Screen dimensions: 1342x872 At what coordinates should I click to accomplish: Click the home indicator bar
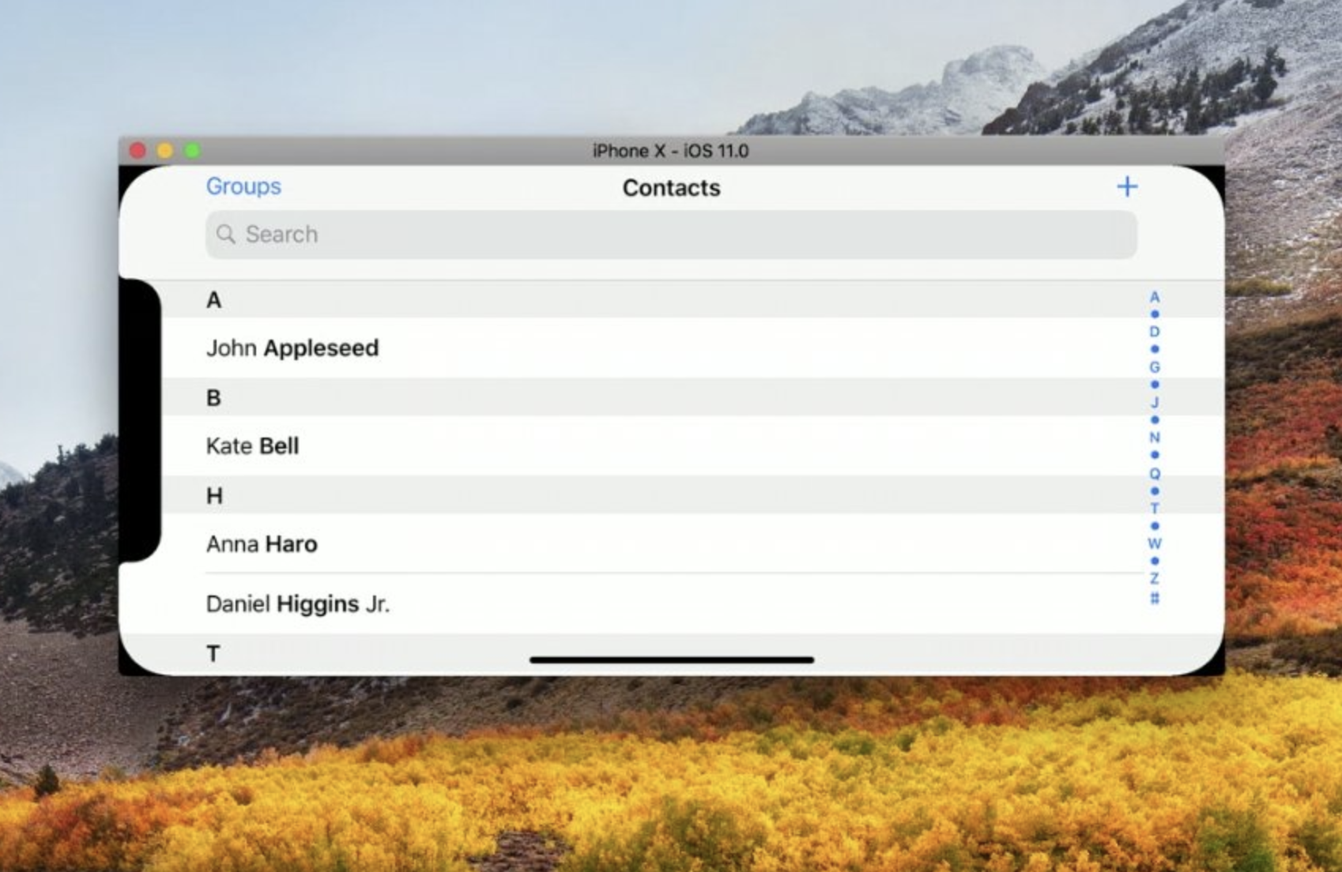pyautogui.click(x=672, y=660)
